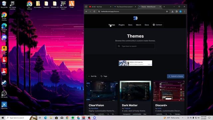Screen dimensions: 213x120
Task: Click the MEDICA advertisement banner
Action: (135, 63)
